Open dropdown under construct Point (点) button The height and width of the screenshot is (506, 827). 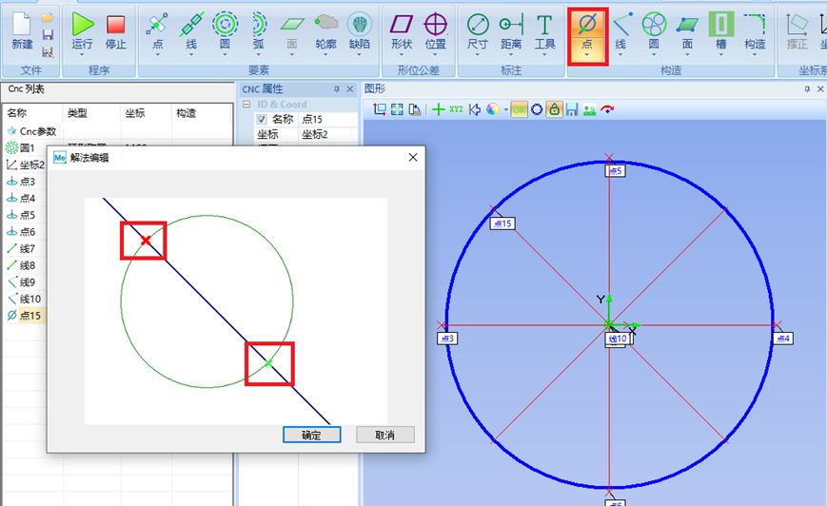(x=587, y=56)
